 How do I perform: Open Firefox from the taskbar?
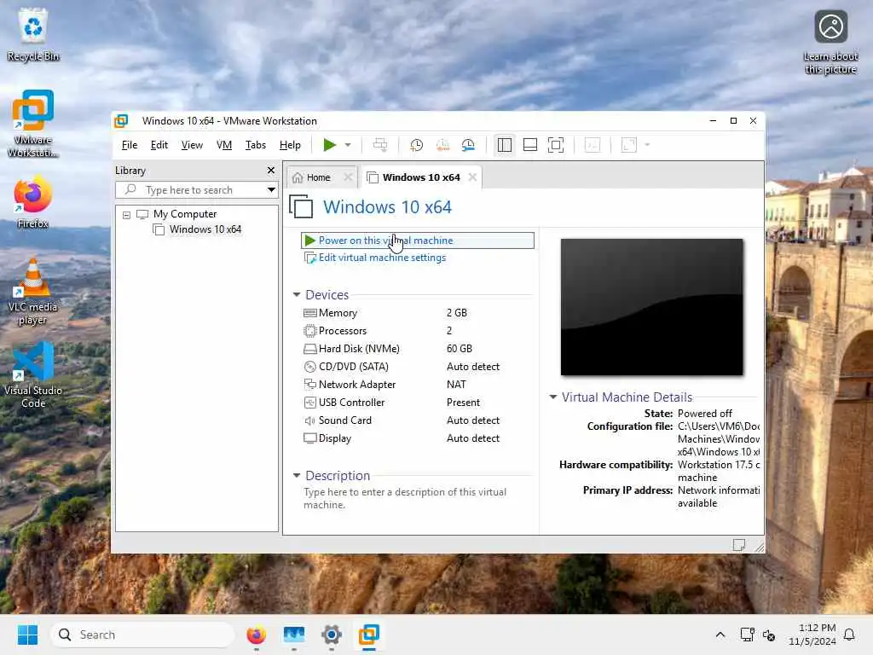[256, 635]
